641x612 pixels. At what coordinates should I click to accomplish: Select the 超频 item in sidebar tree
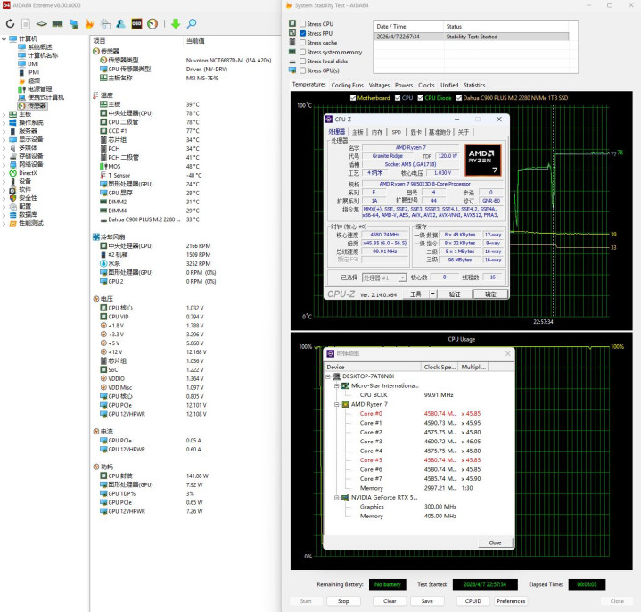[34, 80]
